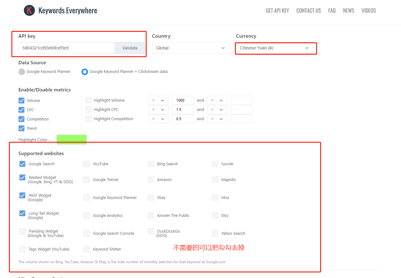Enable the Majestic checkbox
Viewport: 401px width, 278px height.
[x=215, y=179]
